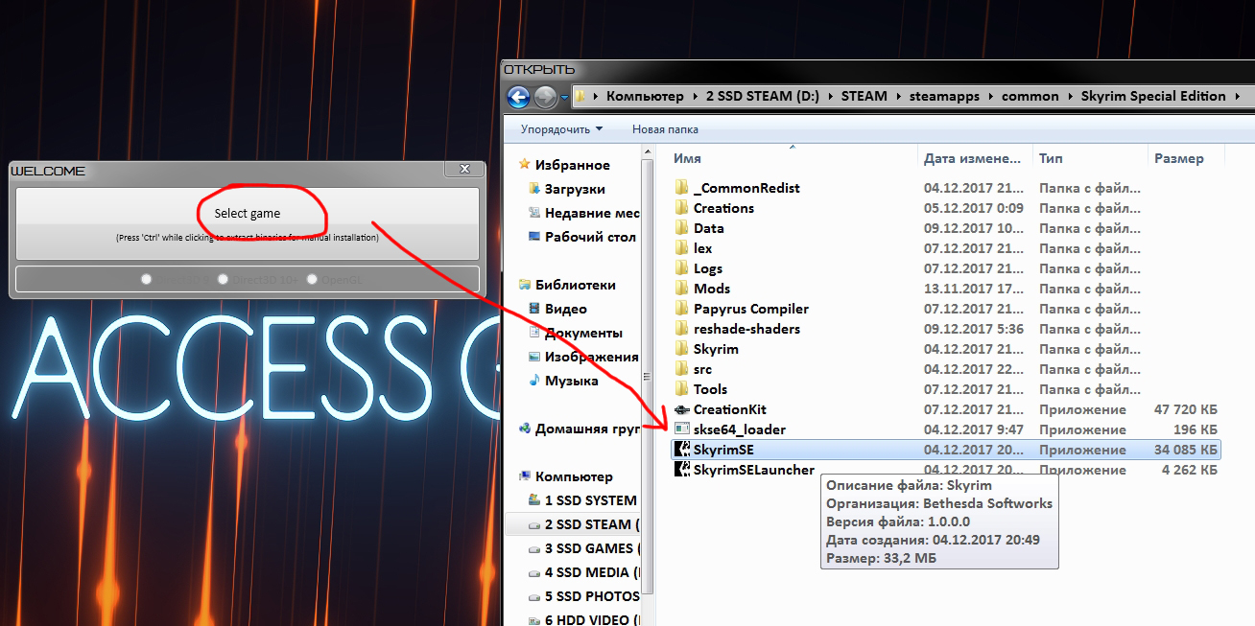
Task: Click the 3 SSD GAMES drive icon
Action: click(x=534, y=548)
